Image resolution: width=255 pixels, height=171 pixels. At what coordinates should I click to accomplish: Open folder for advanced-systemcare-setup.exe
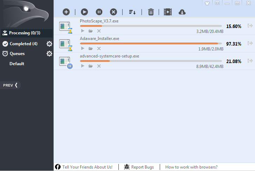click(91, 66)
